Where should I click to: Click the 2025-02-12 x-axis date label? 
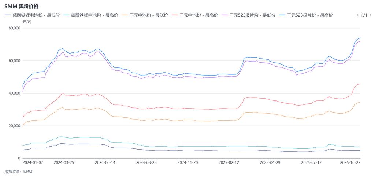229,162
